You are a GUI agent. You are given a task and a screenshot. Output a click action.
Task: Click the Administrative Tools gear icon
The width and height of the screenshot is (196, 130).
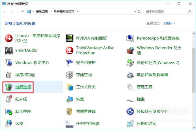click(x=130, y=87)
